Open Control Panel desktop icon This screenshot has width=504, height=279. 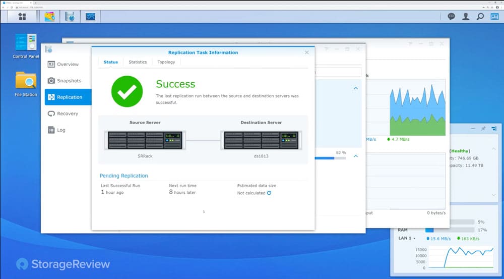[x=26, y=46]
